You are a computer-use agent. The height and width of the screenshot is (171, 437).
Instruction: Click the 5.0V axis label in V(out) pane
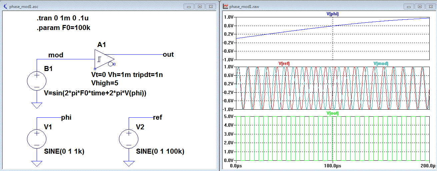click(x=228, y=117)
